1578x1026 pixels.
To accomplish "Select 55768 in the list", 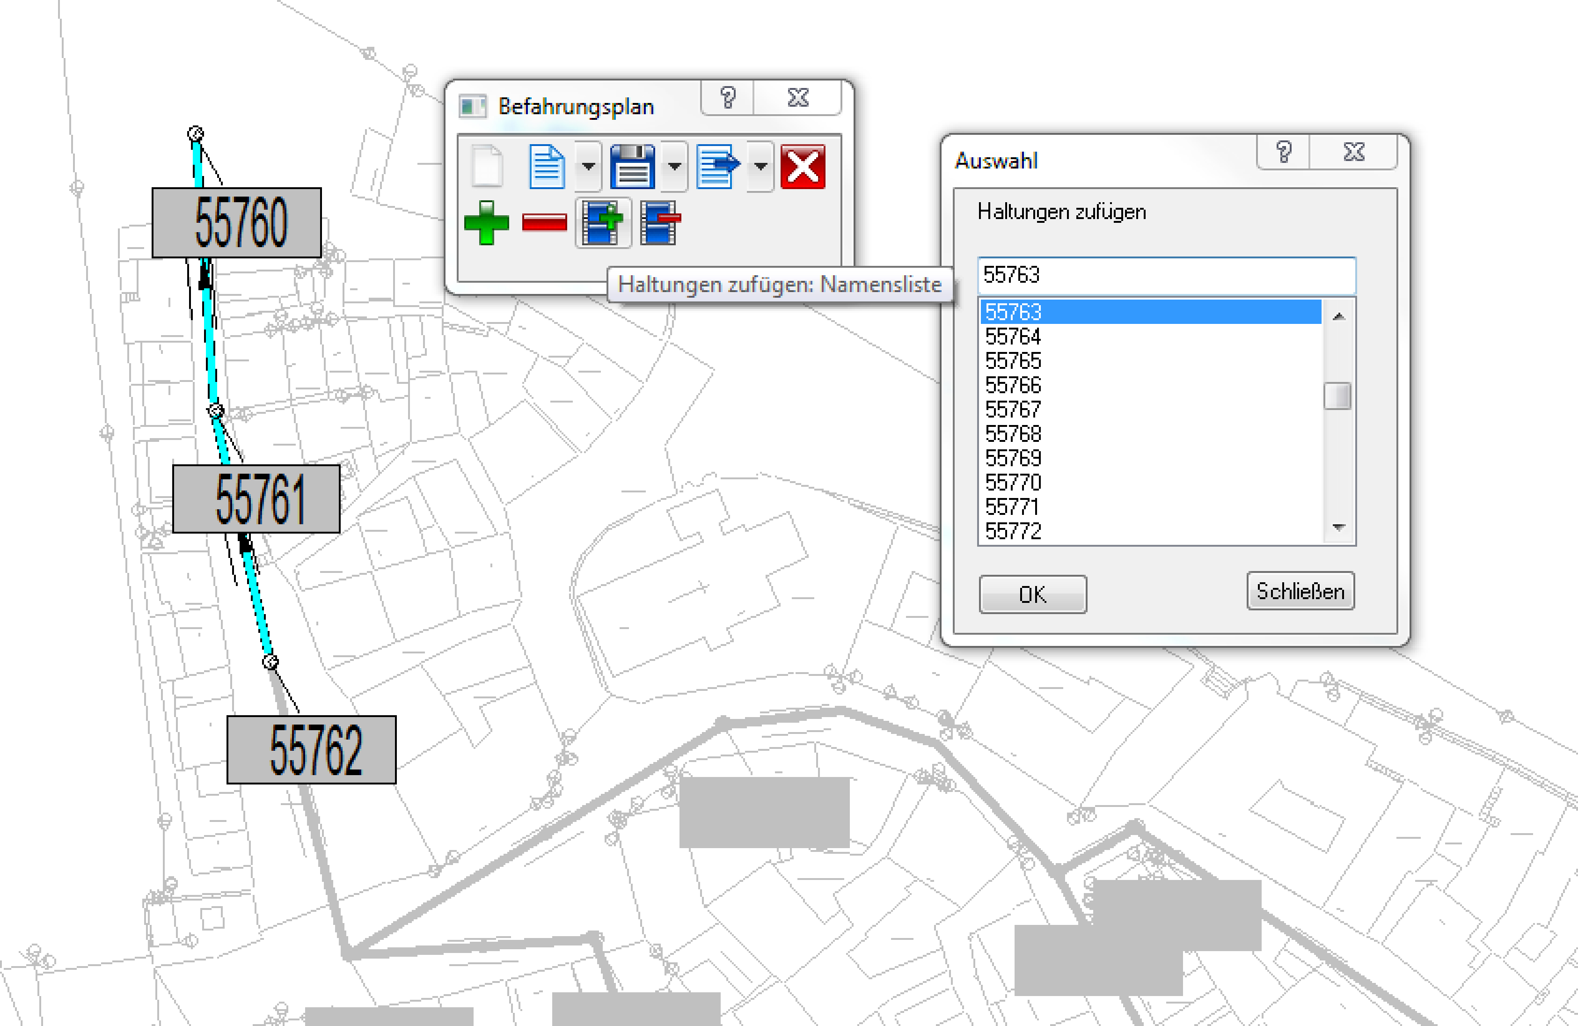I will pos(1150,434).
